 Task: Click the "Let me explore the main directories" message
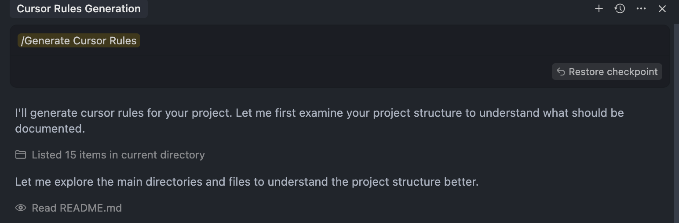click(247, 182)
